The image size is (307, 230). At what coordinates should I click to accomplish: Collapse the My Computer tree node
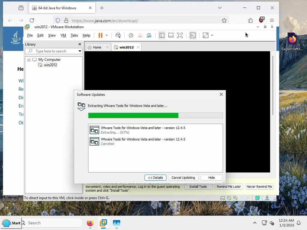click(x=29, y=60)
